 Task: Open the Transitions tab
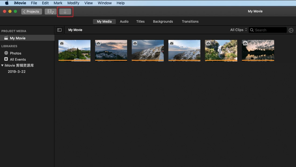coord(190,21)
